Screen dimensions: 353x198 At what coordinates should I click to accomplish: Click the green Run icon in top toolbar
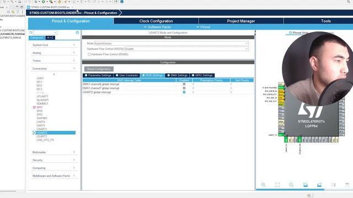tap(43, 2)
